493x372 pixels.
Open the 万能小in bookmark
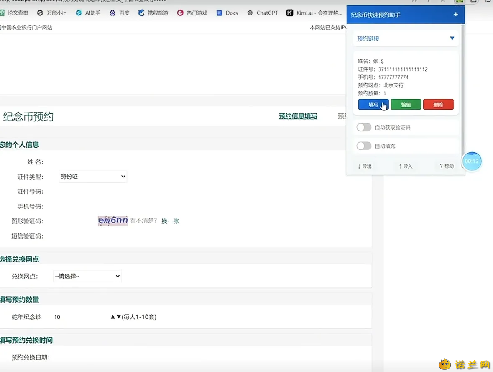52,13
